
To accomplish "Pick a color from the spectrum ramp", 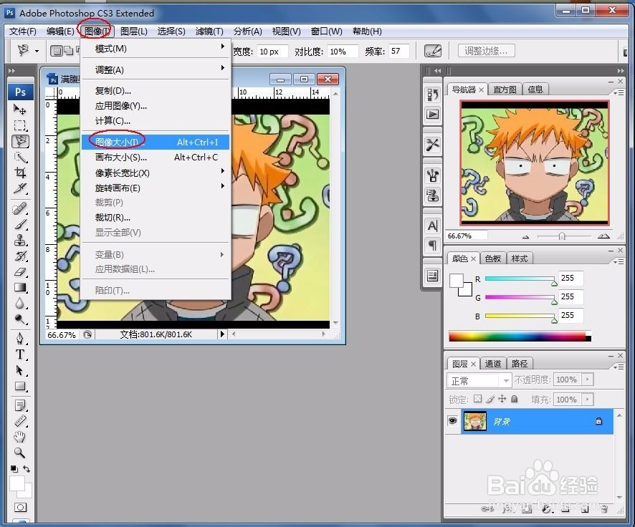I will (520, 336).
